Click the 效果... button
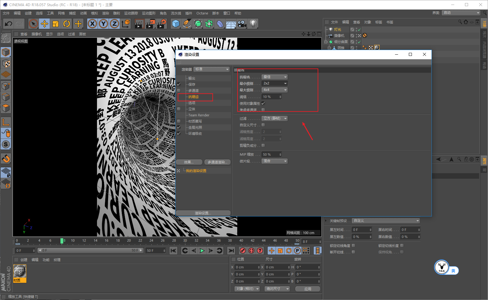The width and height of the screenshot is (488, 300). [189, 162]
